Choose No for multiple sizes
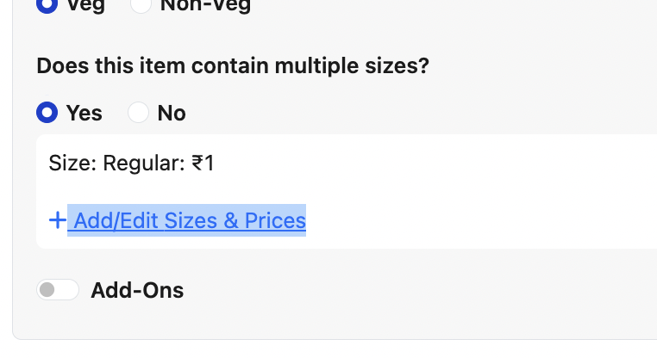 point(138,113)
